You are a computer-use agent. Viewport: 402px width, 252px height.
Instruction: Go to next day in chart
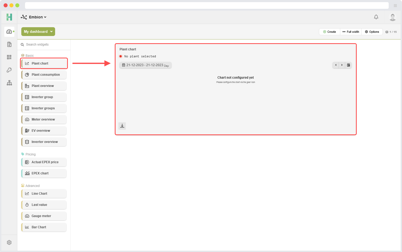[342, 65]
